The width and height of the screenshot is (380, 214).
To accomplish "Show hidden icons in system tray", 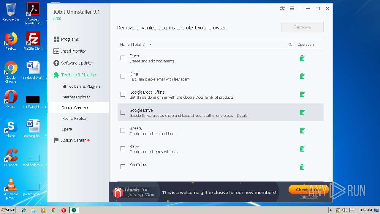I will 331,210.
